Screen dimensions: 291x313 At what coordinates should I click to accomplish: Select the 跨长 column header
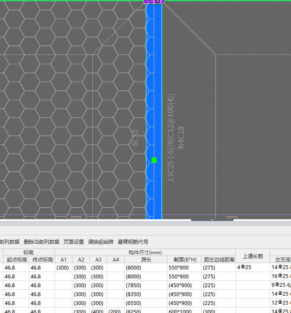pos(146,260)
